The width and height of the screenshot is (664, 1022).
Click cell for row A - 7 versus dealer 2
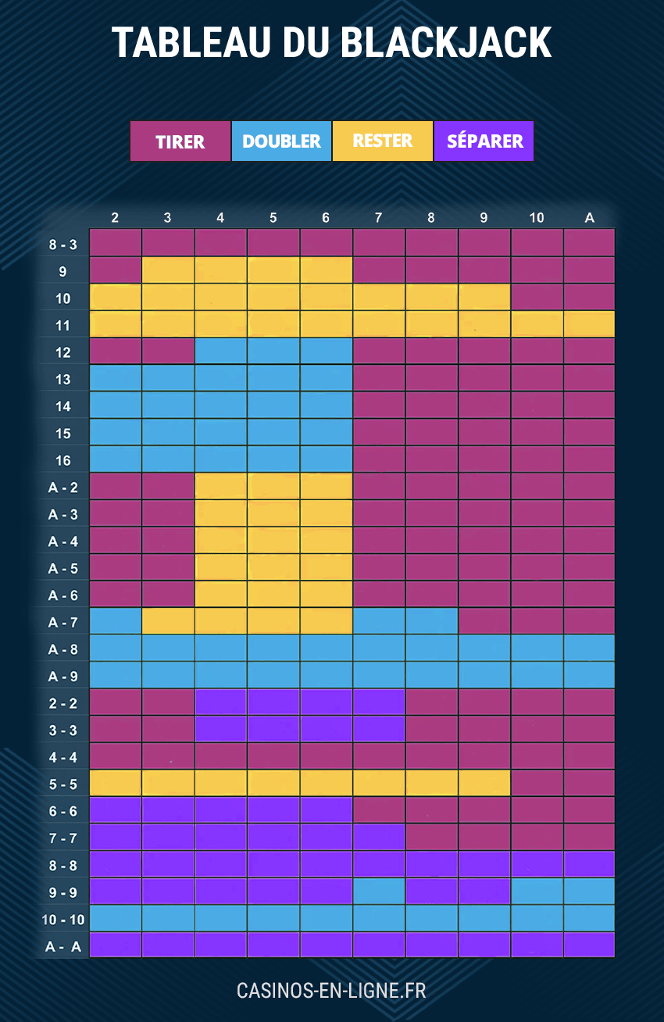(x=116, y=620)
